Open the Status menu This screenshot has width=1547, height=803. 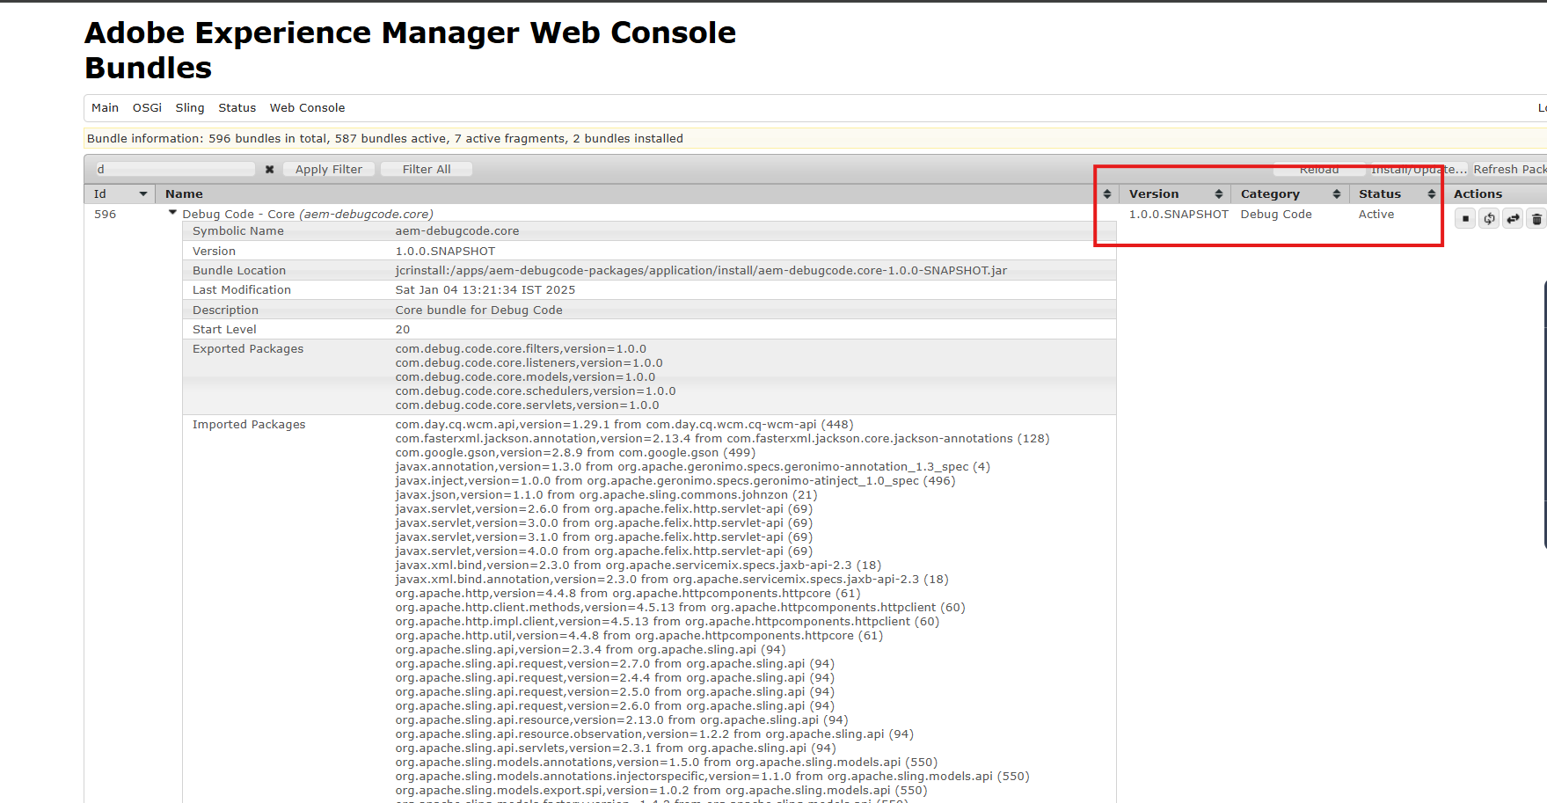pos(237,108)
